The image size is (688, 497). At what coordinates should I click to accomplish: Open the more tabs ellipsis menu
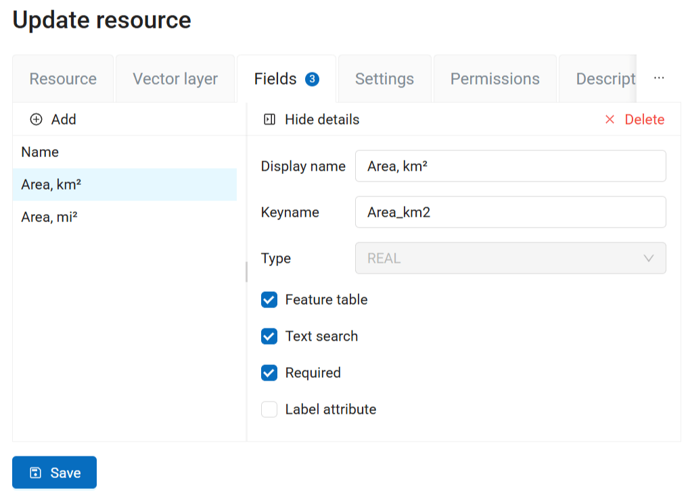click(659, 78)
